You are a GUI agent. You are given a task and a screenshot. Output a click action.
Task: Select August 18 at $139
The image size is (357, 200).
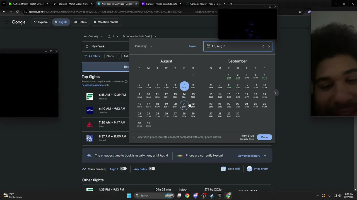(x=157, y=105)
